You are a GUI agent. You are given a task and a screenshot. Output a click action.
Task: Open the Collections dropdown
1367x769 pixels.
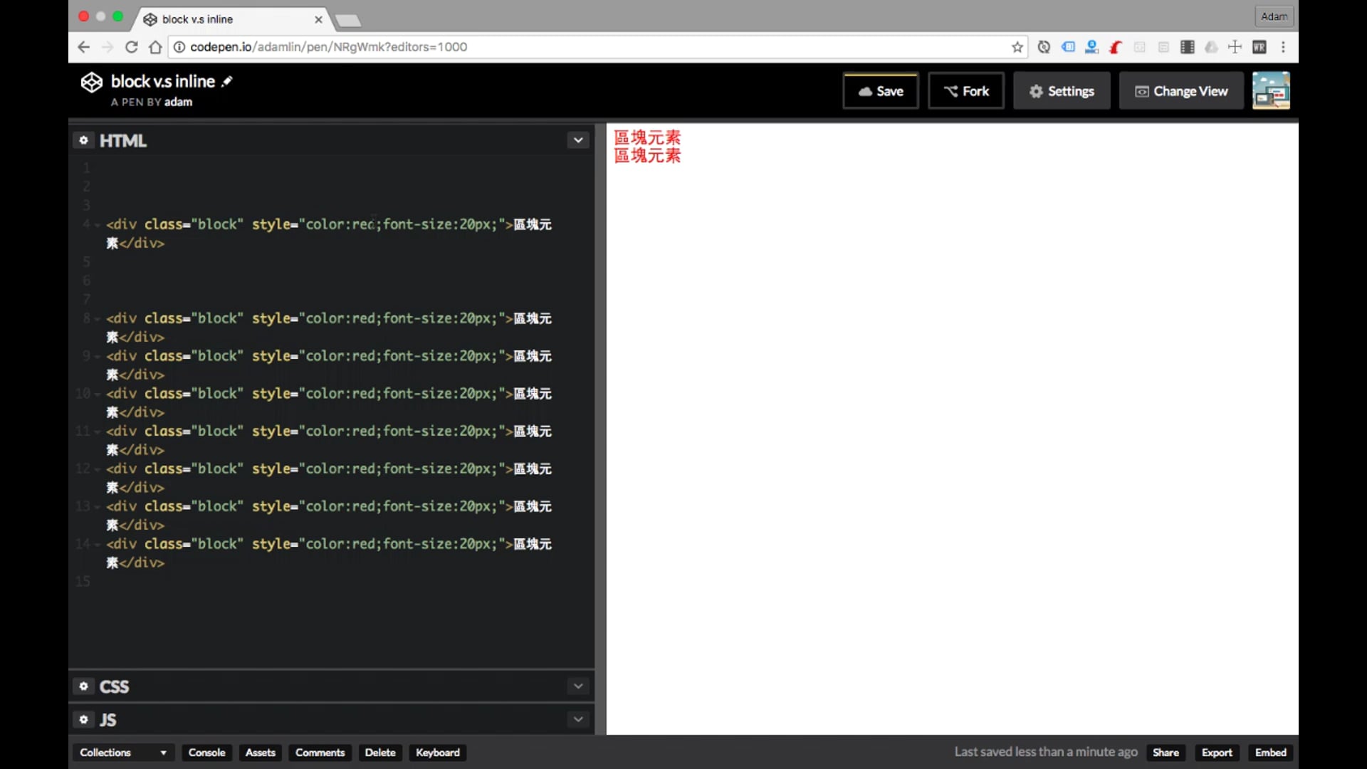tap(122, 753)
